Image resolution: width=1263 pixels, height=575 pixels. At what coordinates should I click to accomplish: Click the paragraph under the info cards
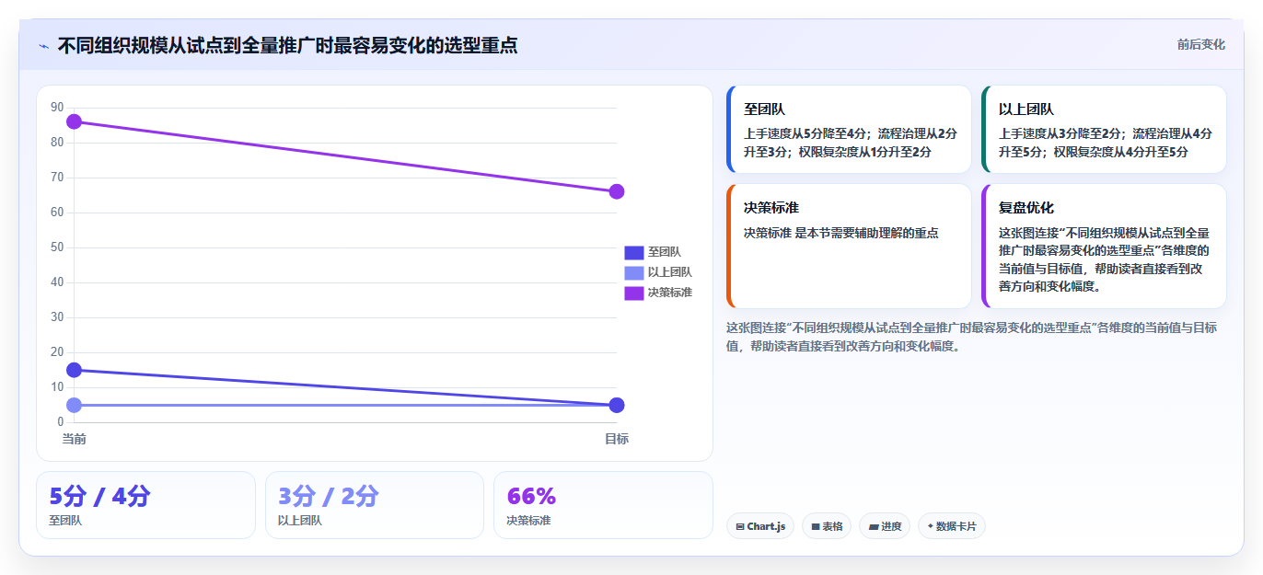971,337
